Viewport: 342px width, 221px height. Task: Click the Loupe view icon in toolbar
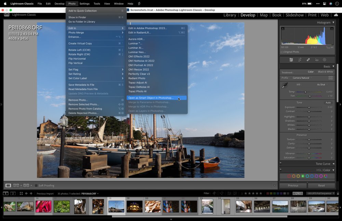(x=8, y=185)
